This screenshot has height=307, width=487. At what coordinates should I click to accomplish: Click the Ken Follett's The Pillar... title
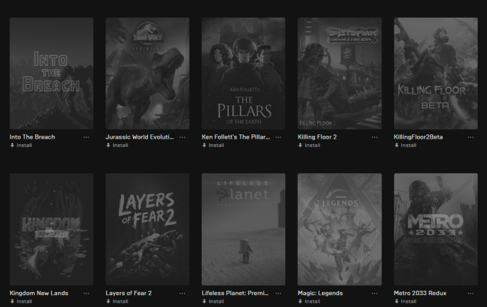pos(236,137)
